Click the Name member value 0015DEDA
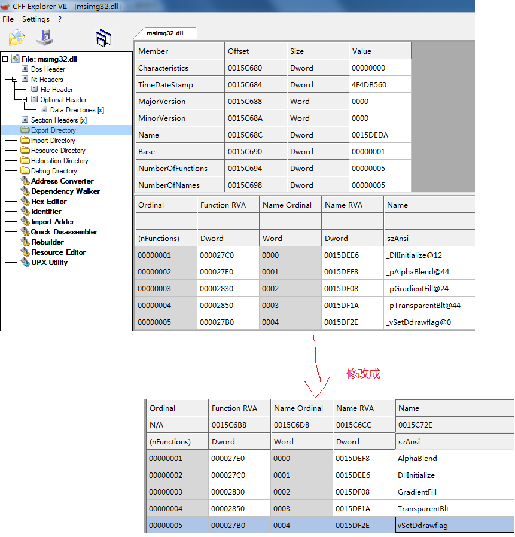Screen dimensions: 515x537 [380, 135]
